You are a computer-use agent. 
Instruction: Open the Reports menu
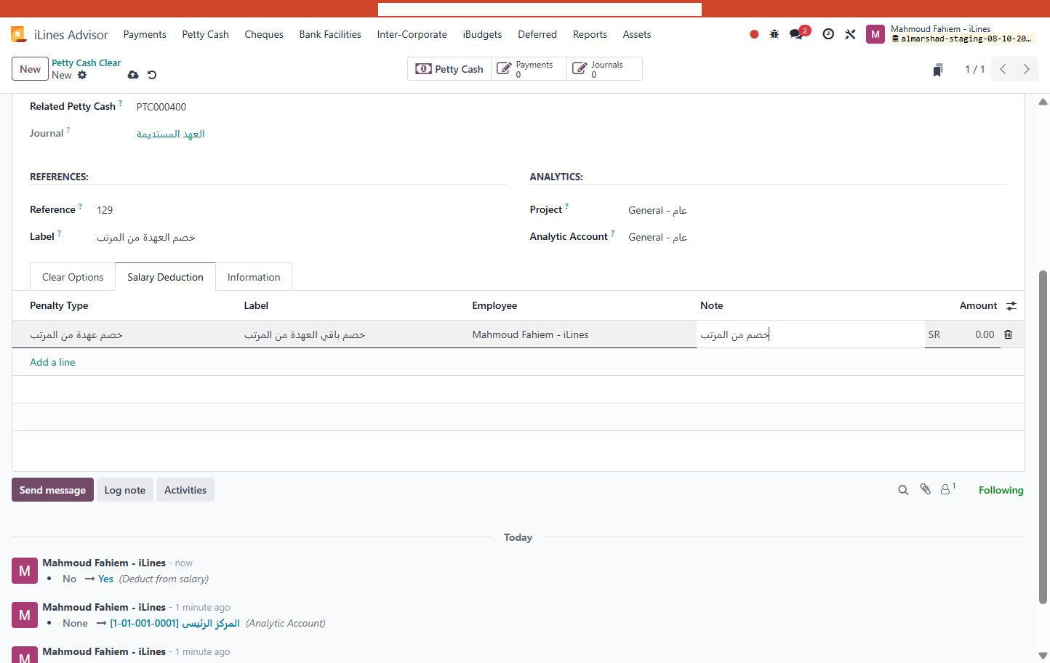[590, 34]
